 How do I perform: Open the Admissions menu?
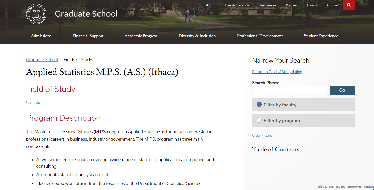41,36
